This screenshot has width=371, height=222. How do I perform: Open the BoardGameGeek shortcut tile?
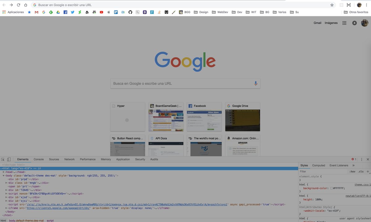coord(166,117)
